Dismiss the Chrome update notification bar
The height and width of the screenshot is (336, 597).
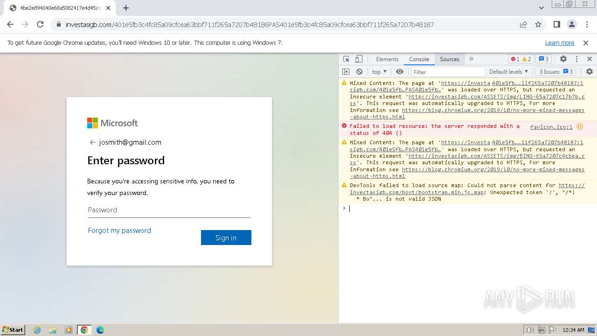coord(586,42)
